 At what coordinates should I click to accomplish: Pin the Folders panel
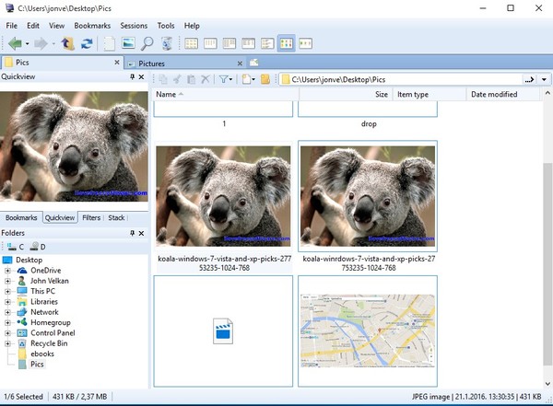click(132, 233)
